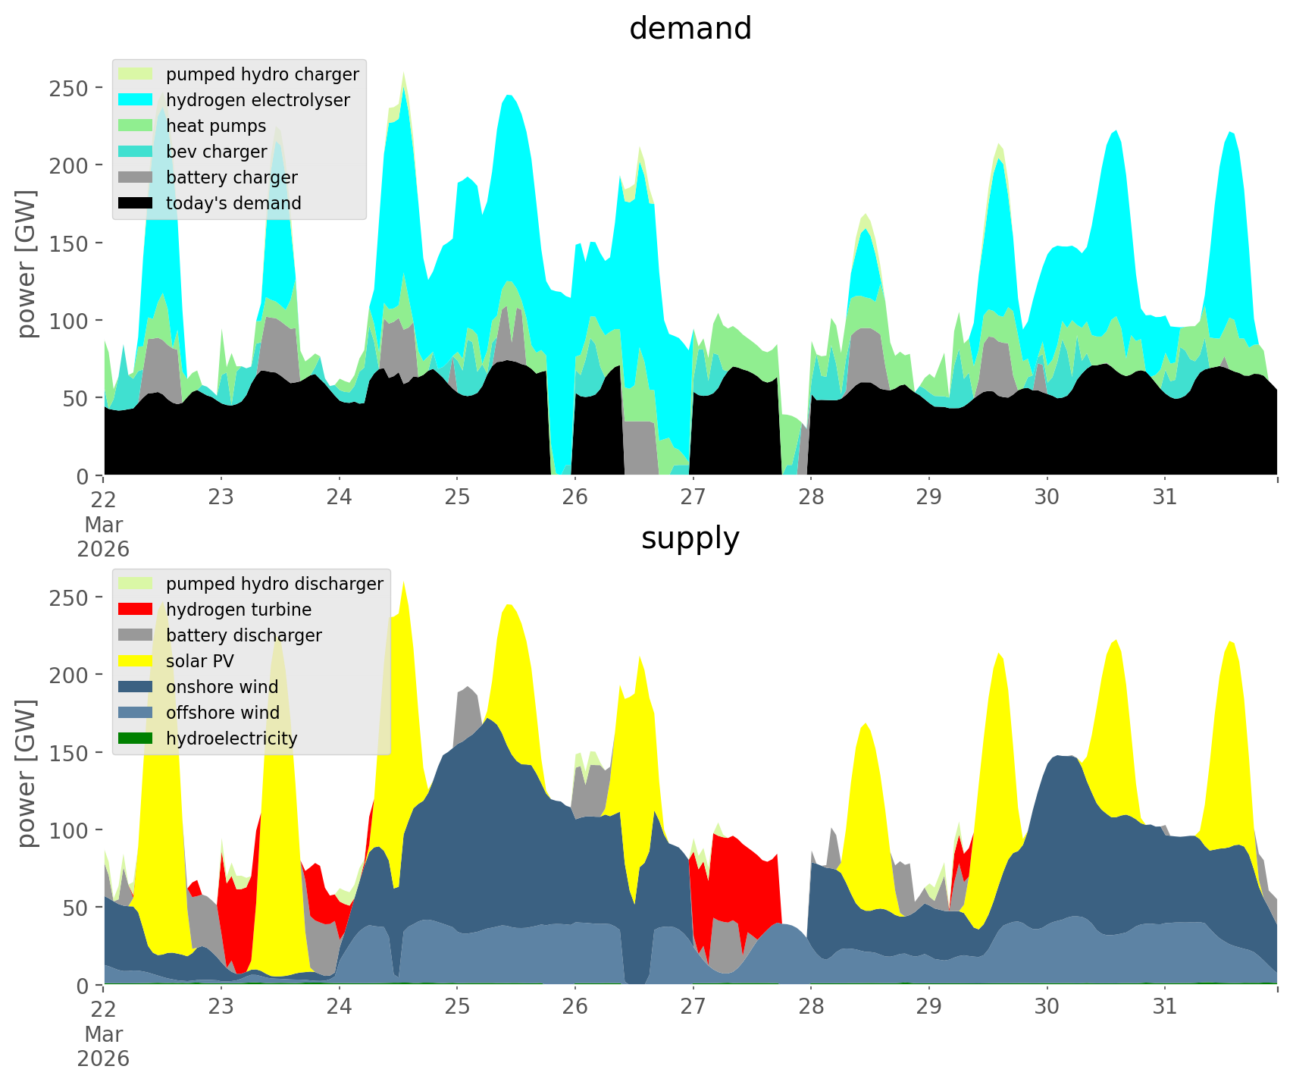Click the 'power [GW]' axis label on supply chart
The image size is (1293, 1085).
tap(27, 773)
